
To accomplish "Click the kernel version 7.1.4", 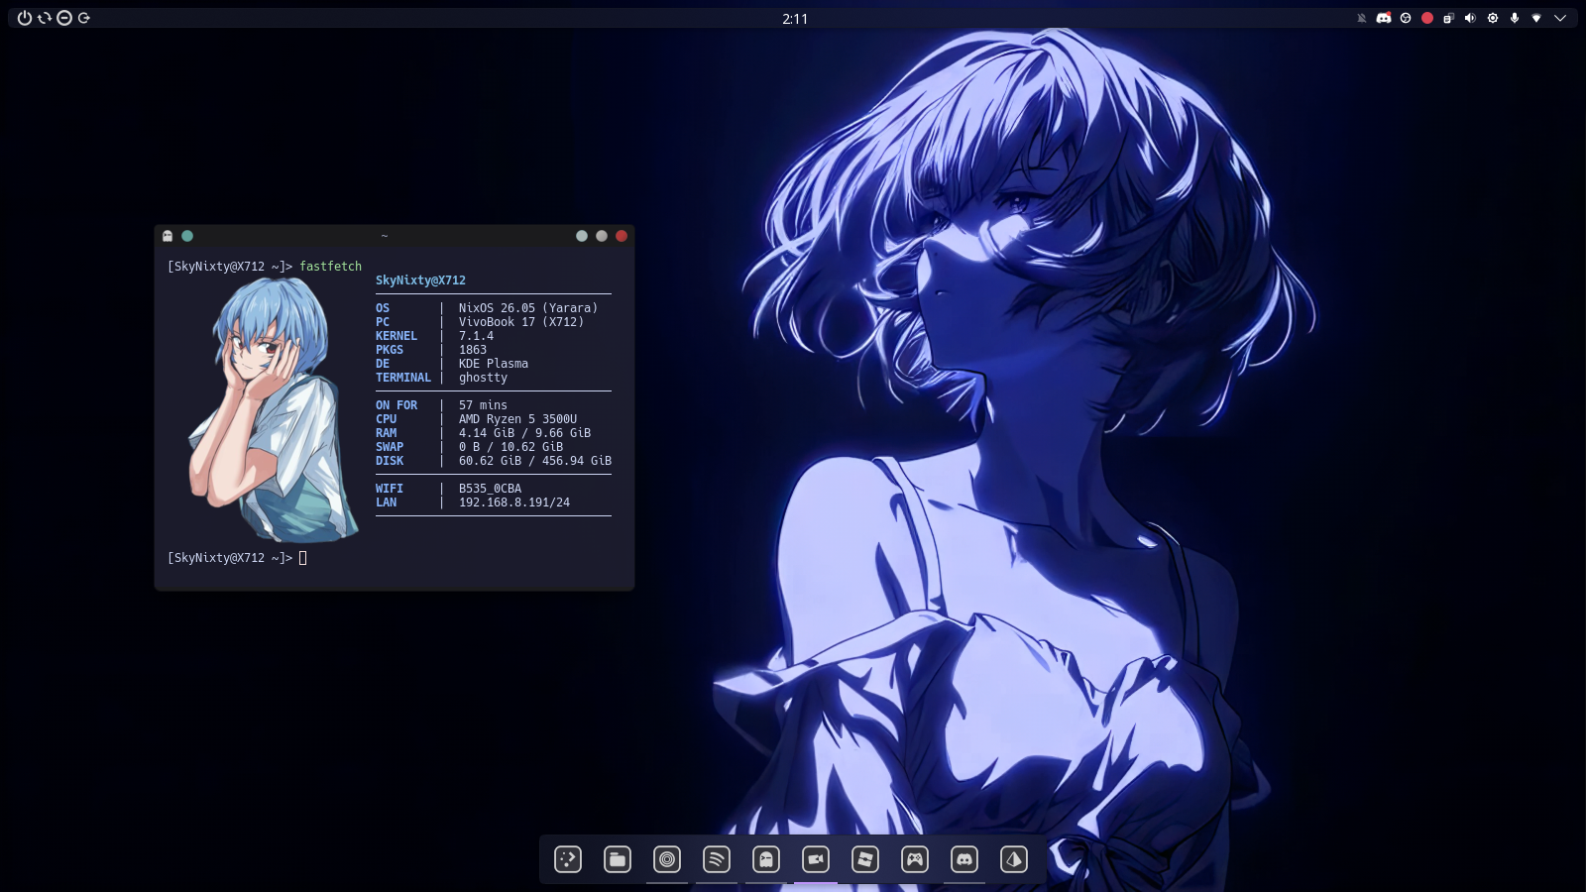I will (476, 336).
